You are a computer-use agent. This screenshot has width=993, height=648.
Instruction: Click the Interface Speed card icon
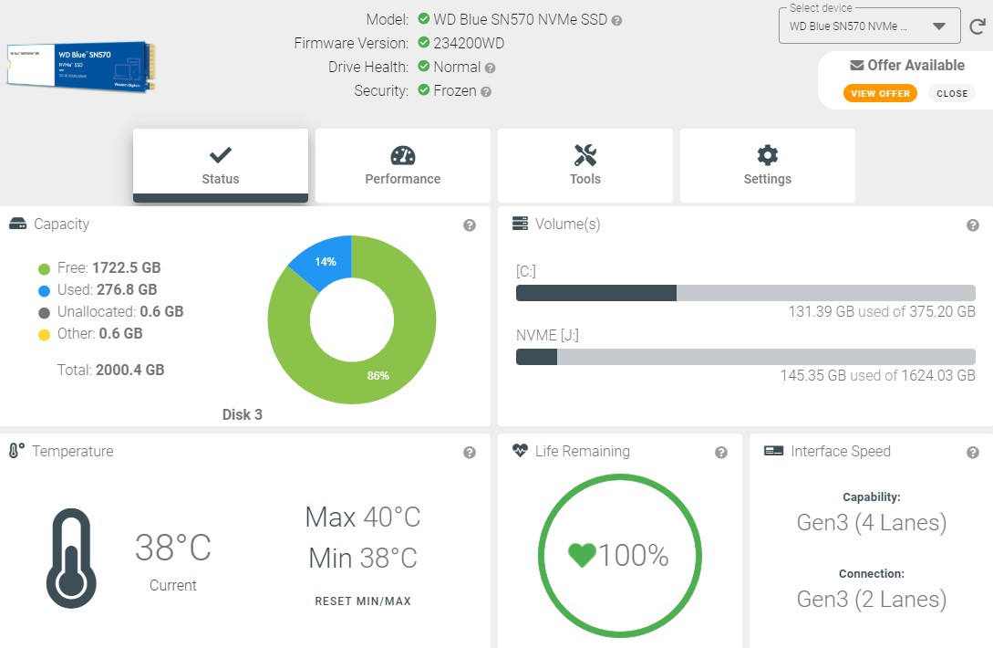click(774, 451)
